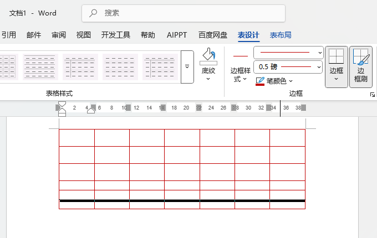Apply the second table style thumbnail

40,67
